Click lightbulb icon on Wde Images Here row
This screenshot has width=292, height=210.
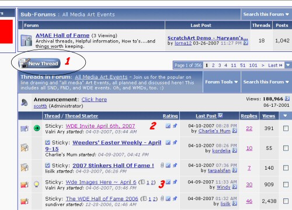(37, 184)
